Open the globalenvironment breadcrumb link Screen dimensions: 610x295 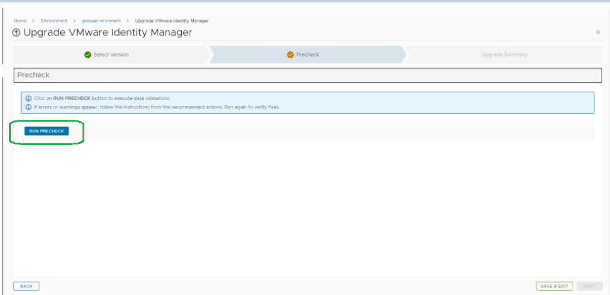pyautogui.click(x=101, y=21)
